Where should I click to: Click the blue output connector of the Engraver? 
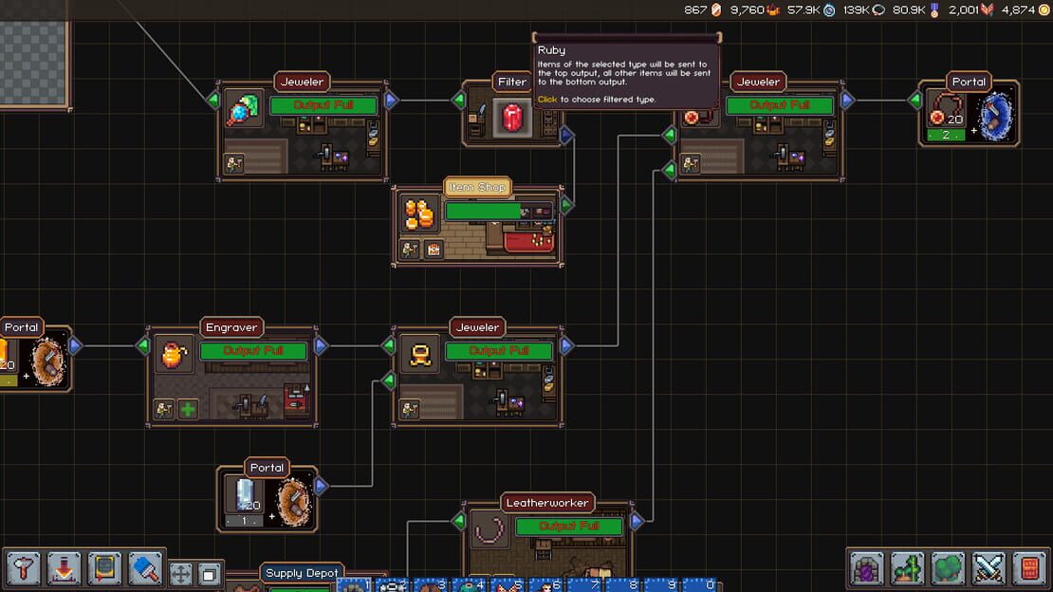coord(321,346)
